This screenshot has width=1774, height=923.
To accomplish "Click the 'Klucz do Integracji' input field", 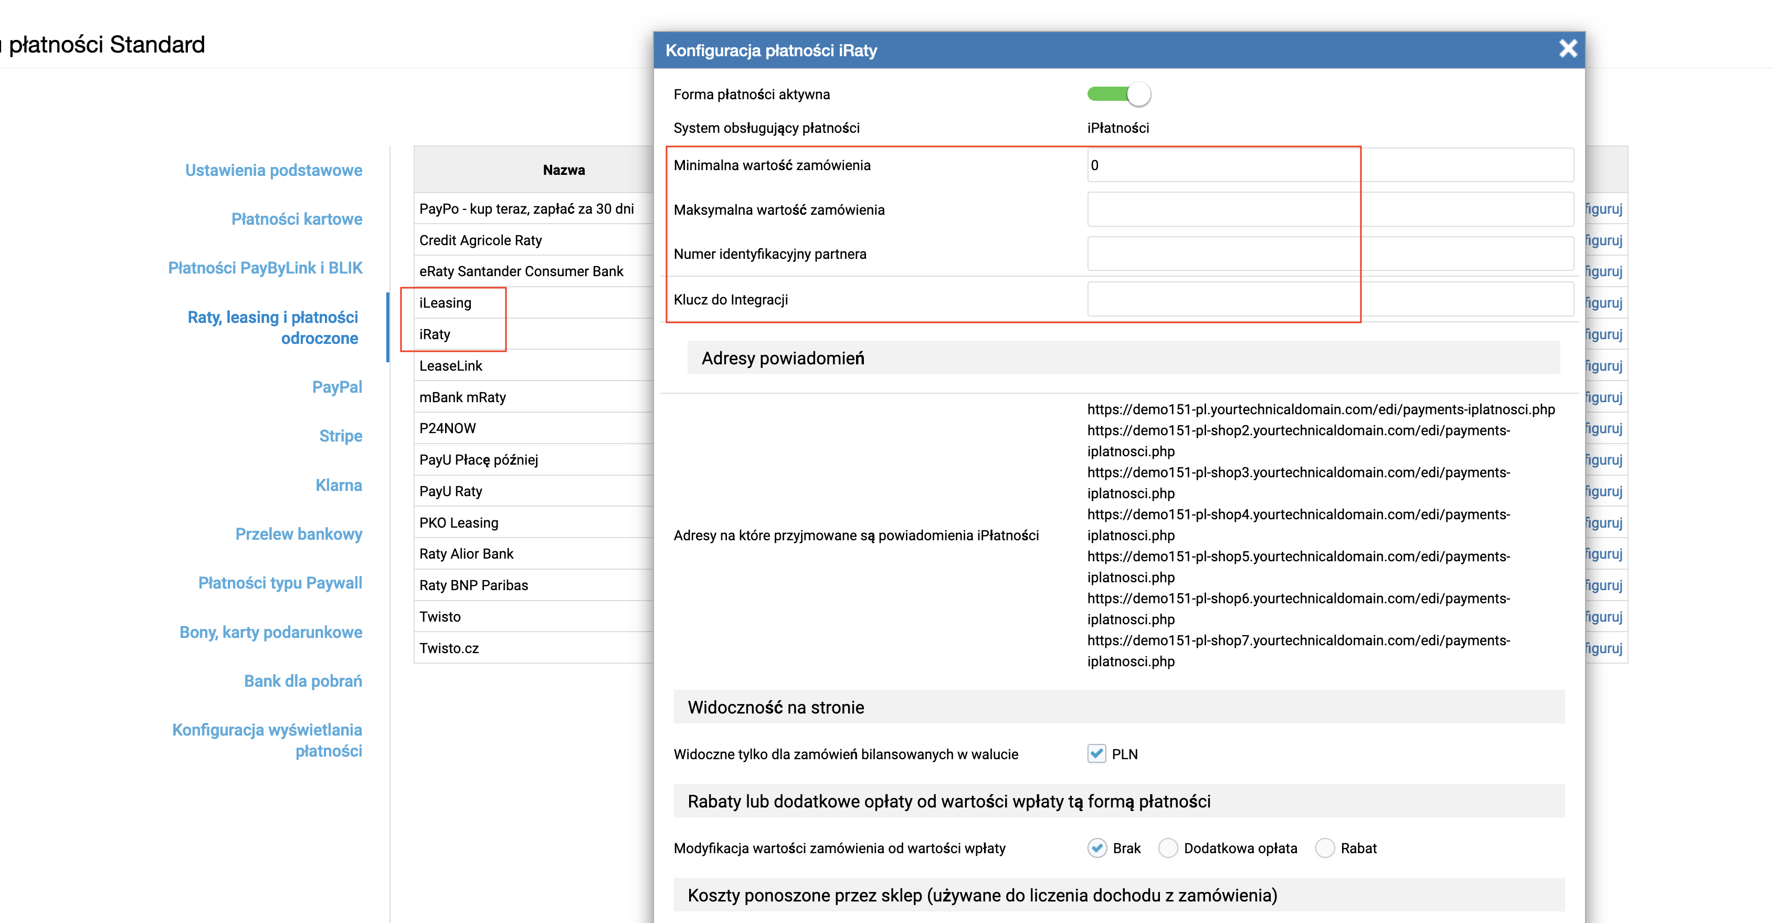I will 1330,300.
